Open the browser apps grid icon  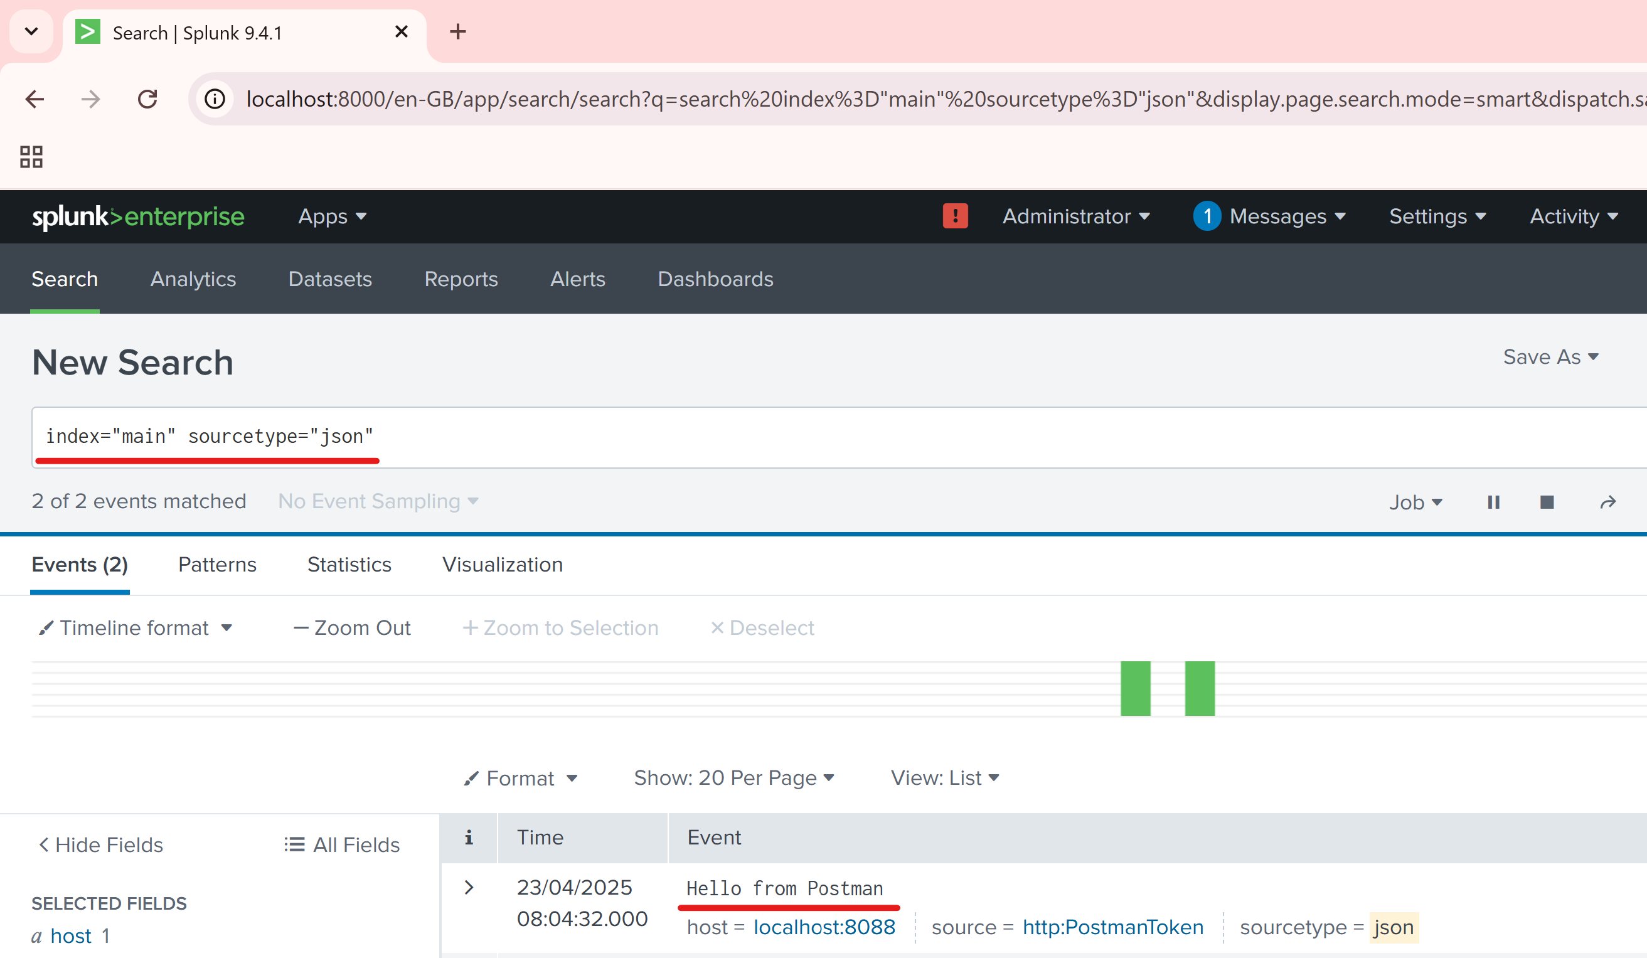click(31, 157)
